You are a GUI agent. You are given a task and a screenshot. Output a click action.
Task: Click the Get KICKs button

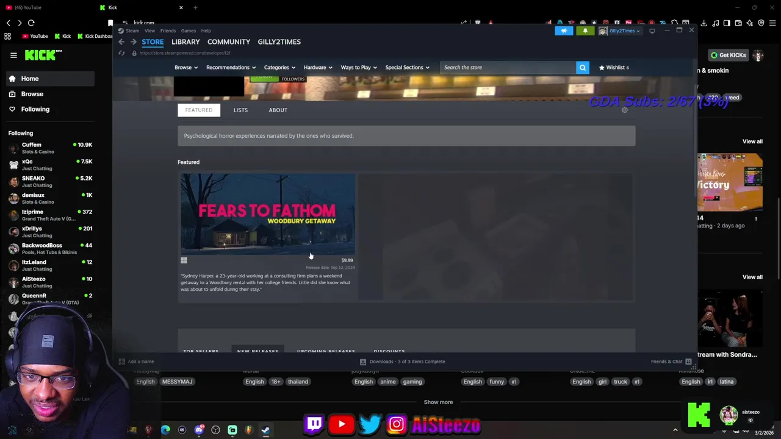tap(728, 55)
